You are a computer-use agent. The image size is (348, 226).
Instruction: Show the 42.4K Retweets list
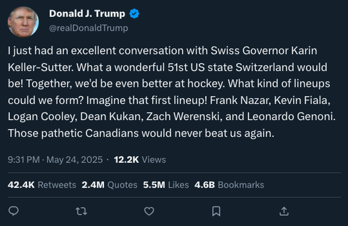(x=42, y=185)
